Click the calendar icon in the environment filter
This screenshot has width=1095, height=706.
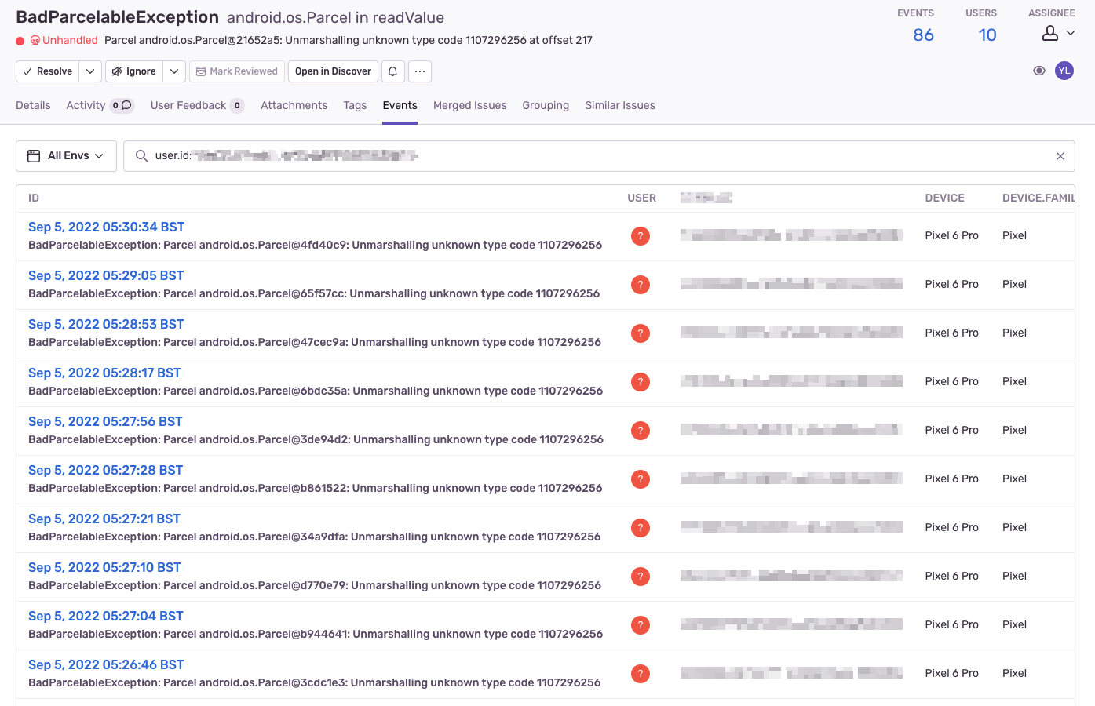coord(32,155)
